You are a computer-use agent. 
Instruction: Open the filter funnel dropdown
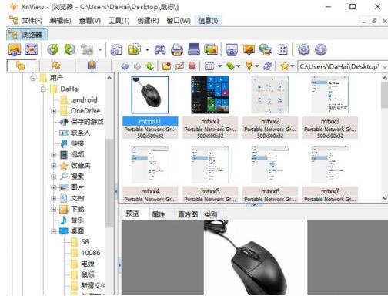(257, 66)
